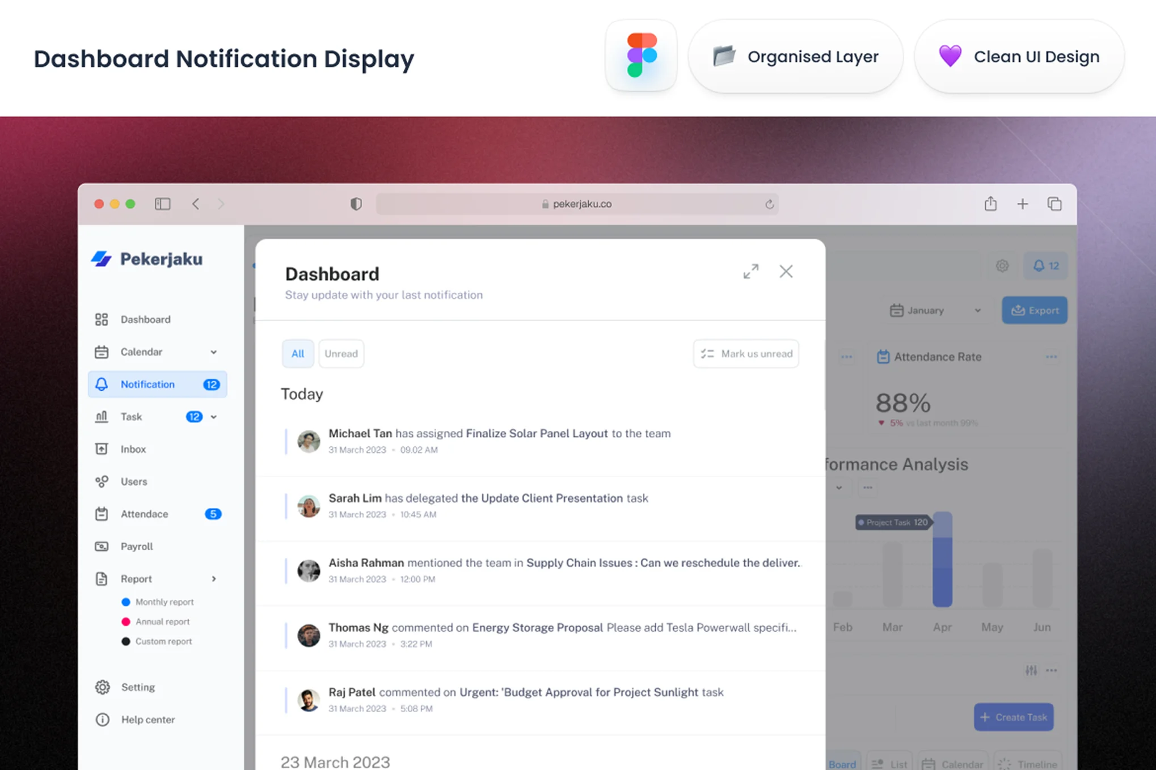Click the Attendace 5 badge
The width and height of the screenshot is (1156, 770).
pyautogui.click(x=213, y=514)
